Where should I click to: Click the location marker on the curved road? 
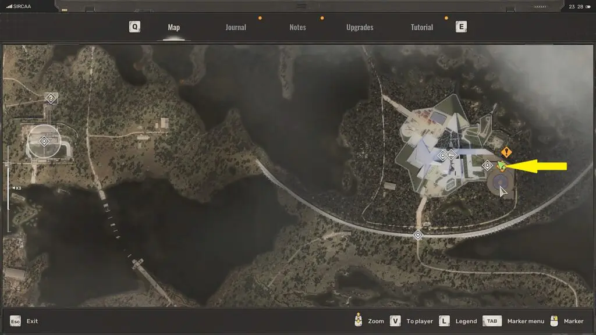coord(417,235)
